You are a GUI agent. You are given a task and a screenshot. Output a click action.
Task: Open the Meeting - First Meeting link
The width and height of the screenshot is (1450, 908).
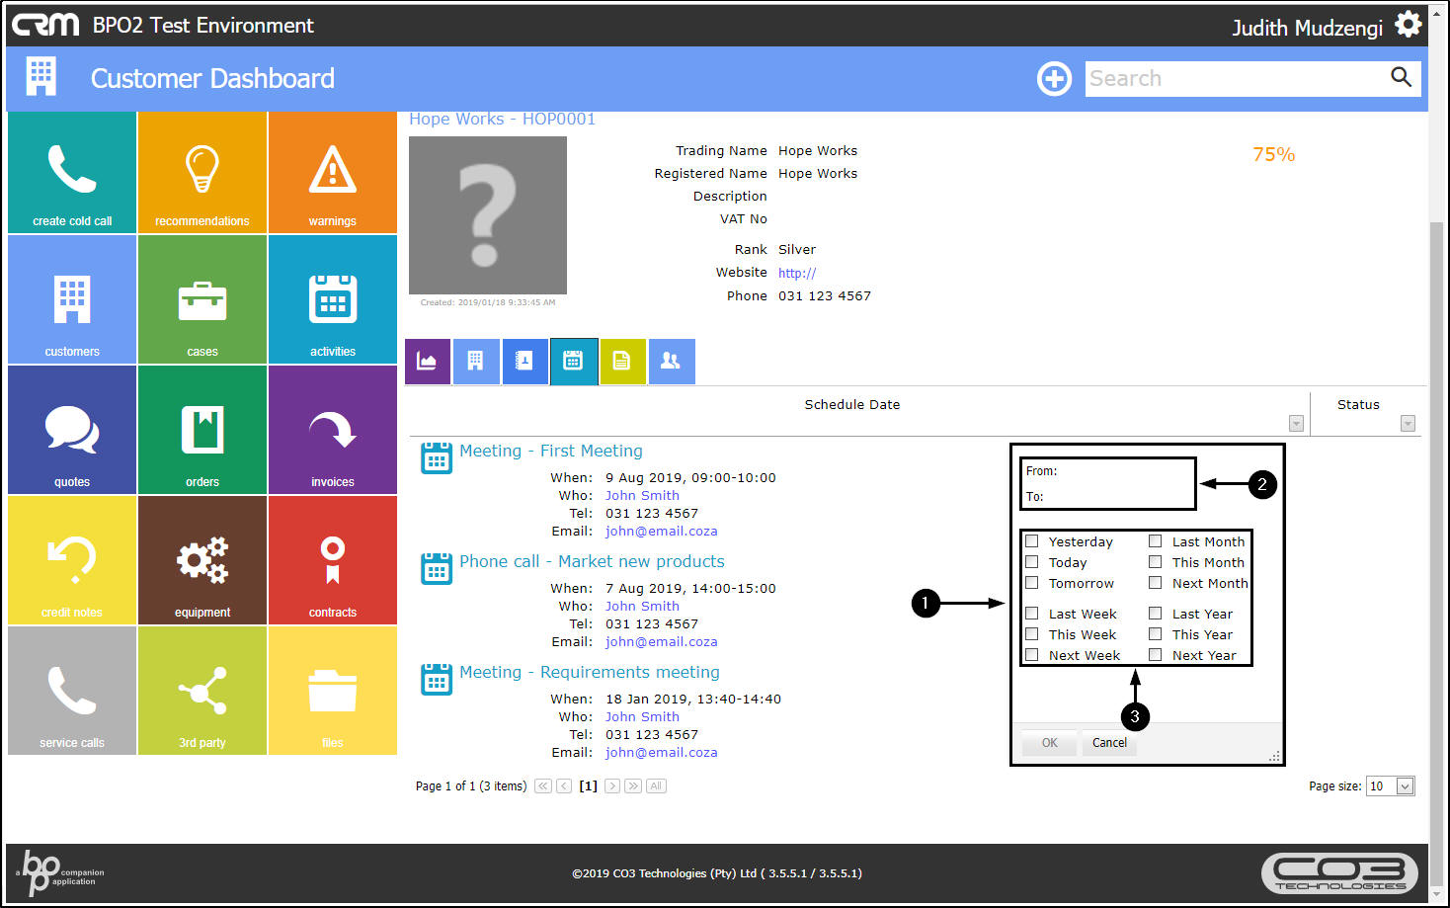pos(551,451)
